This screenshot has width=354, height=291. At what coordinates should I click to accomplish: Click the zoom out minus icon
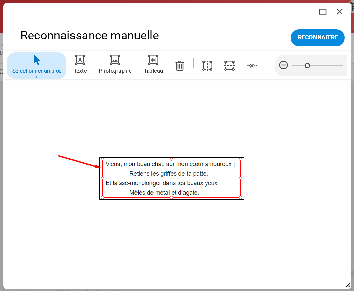tap(284, 65)
